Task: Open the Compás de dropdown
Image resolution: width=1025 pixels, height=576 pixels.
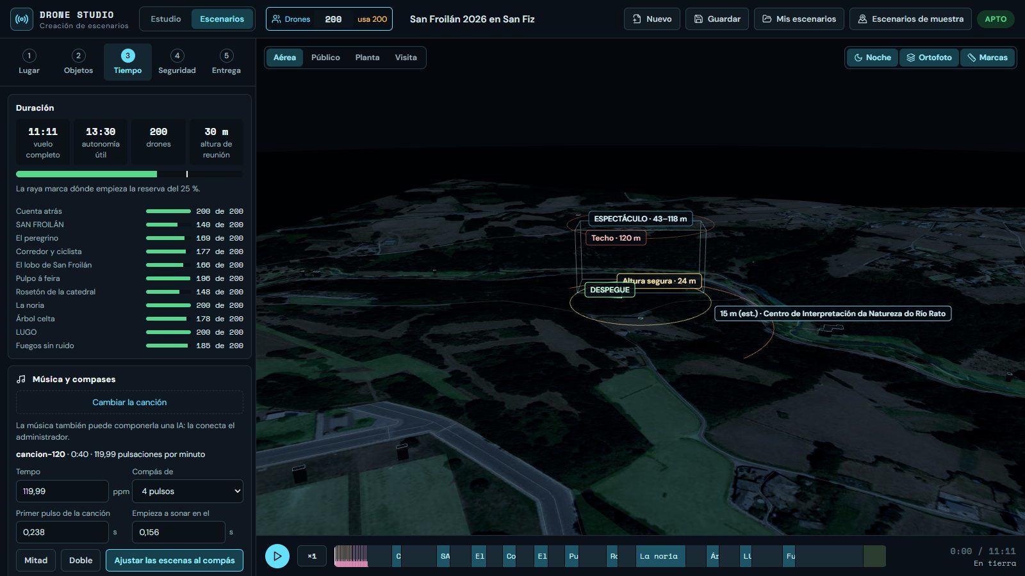Action: (x=188, y=492)
